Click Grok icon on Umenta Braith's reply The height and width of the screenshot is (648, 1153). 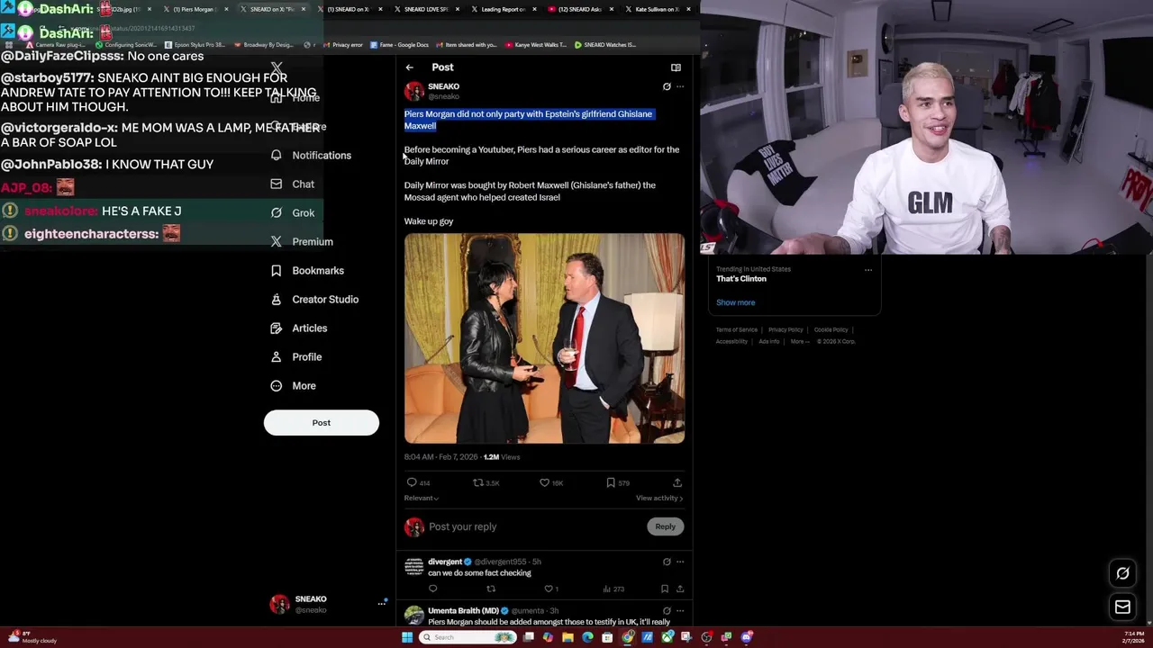pos(667,611)
